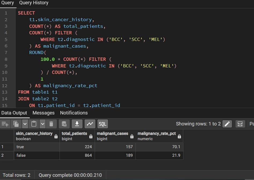Switch to the Query History tab
Viewport: 254px width, 180px height.
click(34, 3)
